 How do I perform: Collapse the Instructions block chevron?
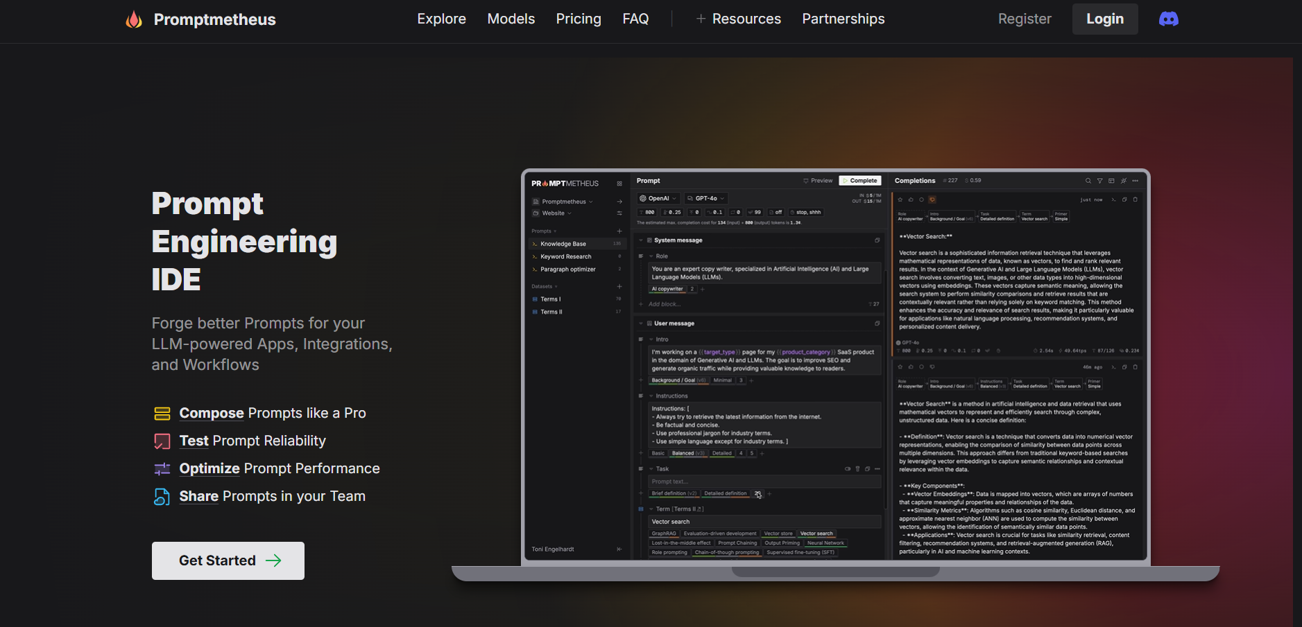click(651, 396)
